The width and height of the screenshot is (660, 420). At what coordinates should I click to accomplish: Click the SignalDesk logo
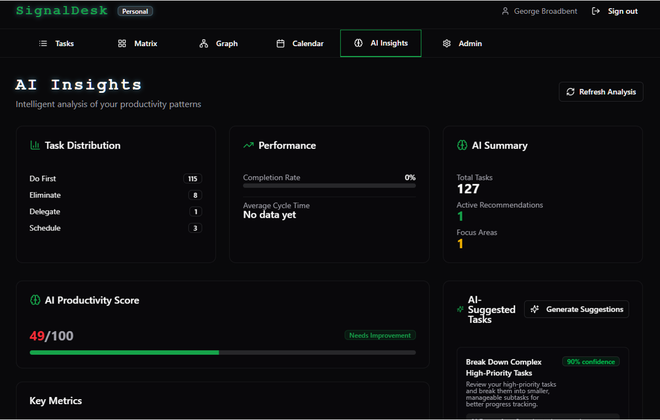62,10
